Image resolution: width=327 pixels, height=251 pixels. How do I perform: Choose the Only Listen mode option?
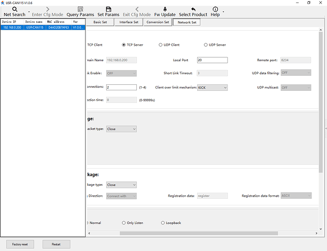click(124, 223)
